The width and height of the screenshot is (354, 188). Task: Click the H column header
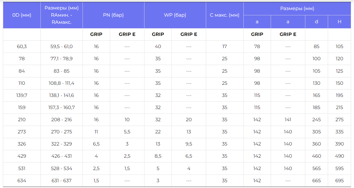339,22
